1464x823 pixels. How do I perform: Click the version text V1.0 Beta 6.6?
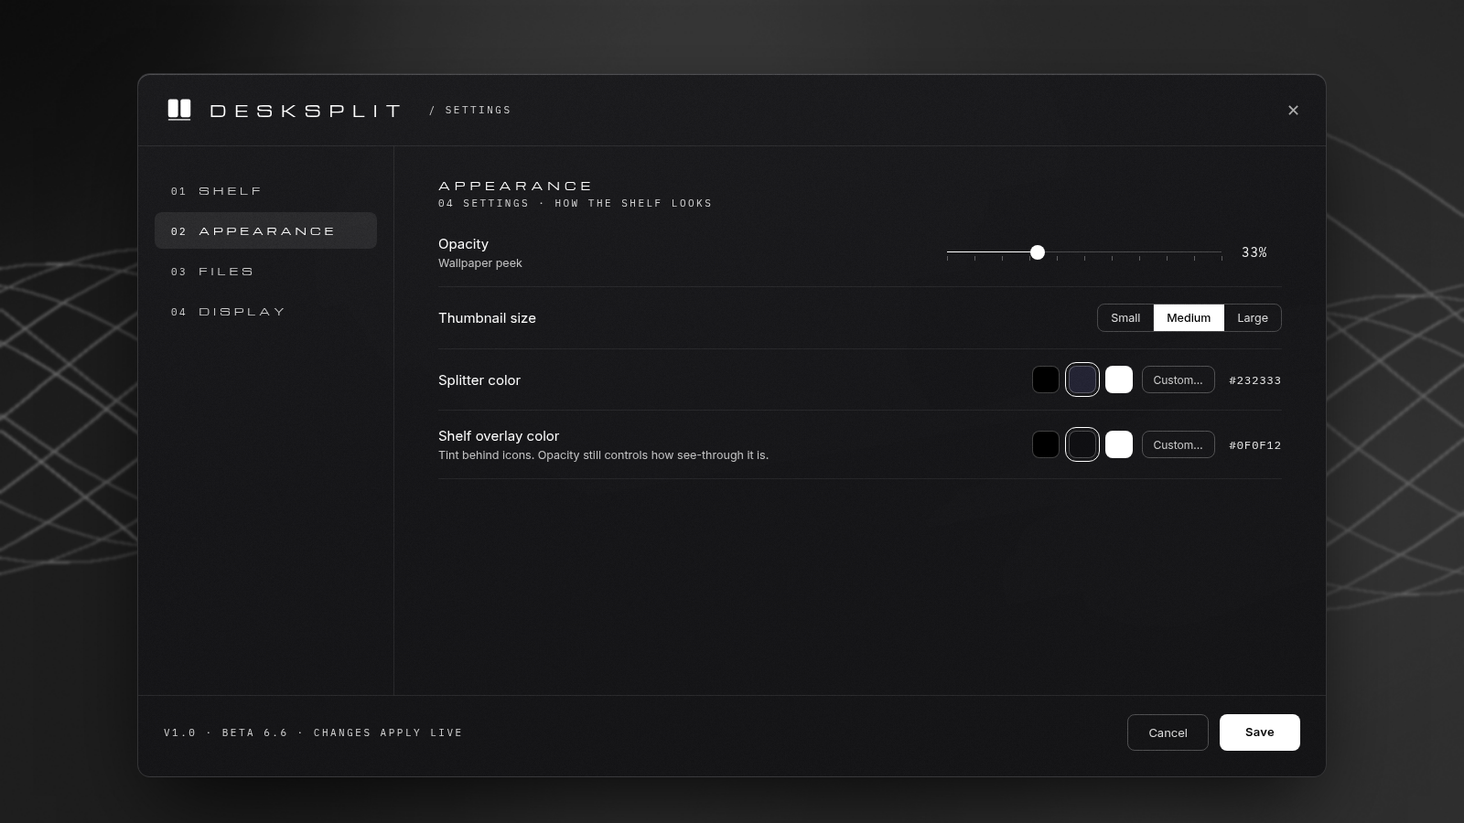226,732
